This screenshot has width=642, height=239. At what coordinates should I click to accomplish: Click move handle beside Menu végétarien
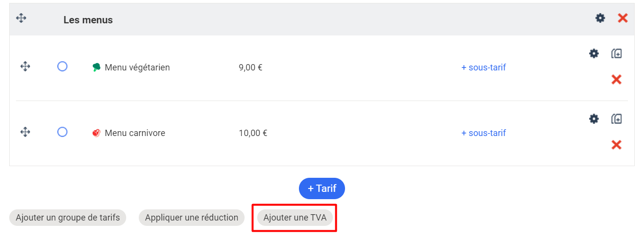click(25, 67)
